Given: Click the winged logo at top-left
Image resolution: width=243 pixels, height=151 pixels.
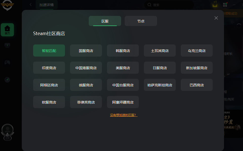Looking at the screenshot, I should click(7, 5).
